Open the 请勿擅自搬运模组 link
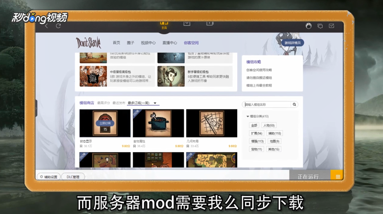Viewport: 383px width, 214px height. 259,78
